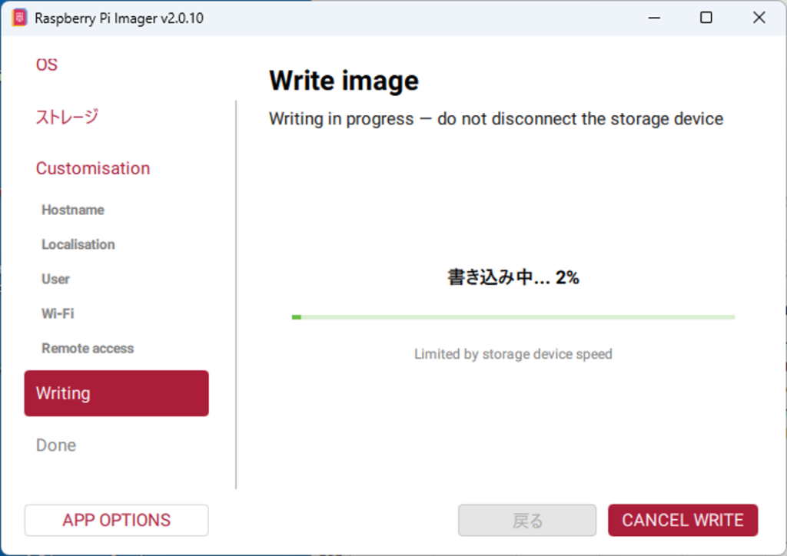Select the Customisation sidebar step

[93, 168]
